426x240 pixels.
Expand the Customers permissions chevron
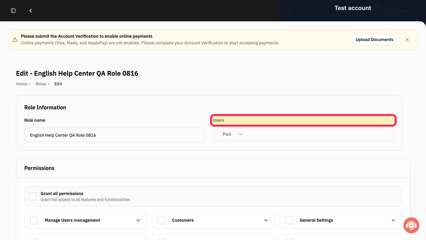[x=266, y=220]
